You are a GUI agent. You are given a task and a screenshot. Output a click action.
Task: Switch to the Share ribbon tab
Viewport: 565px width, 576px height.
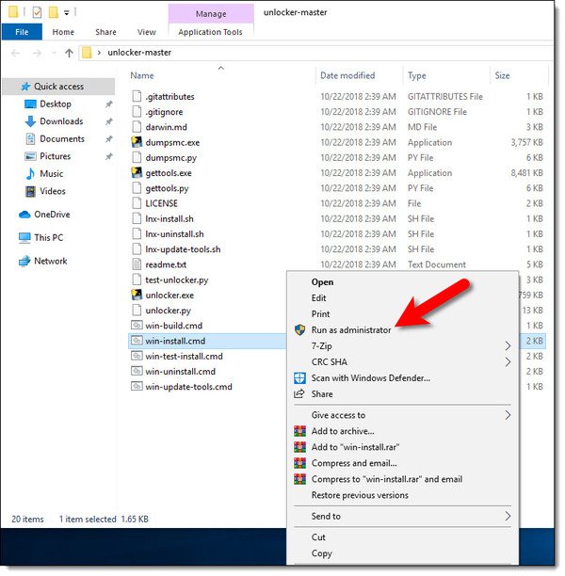click(x=105, y=32)
